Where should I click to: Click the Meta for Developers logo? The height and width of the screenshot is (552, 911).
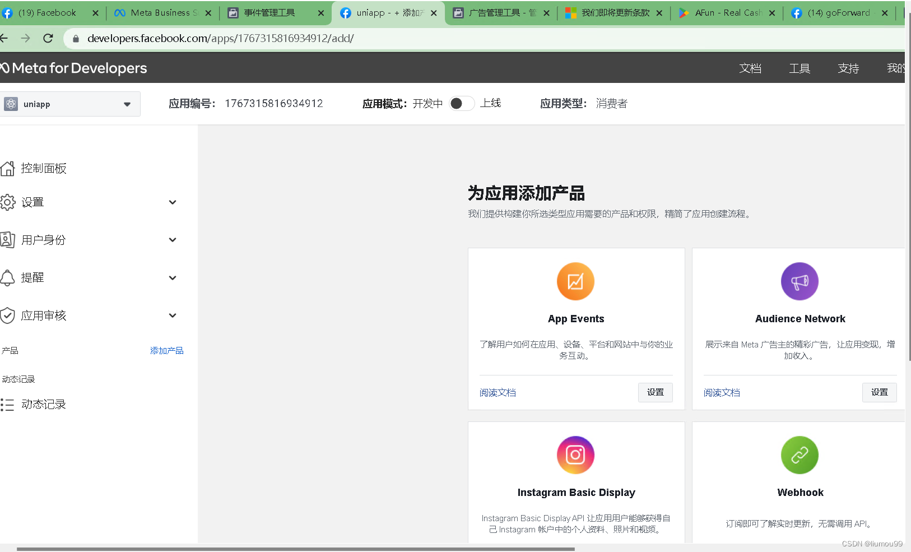coord(73,68)
